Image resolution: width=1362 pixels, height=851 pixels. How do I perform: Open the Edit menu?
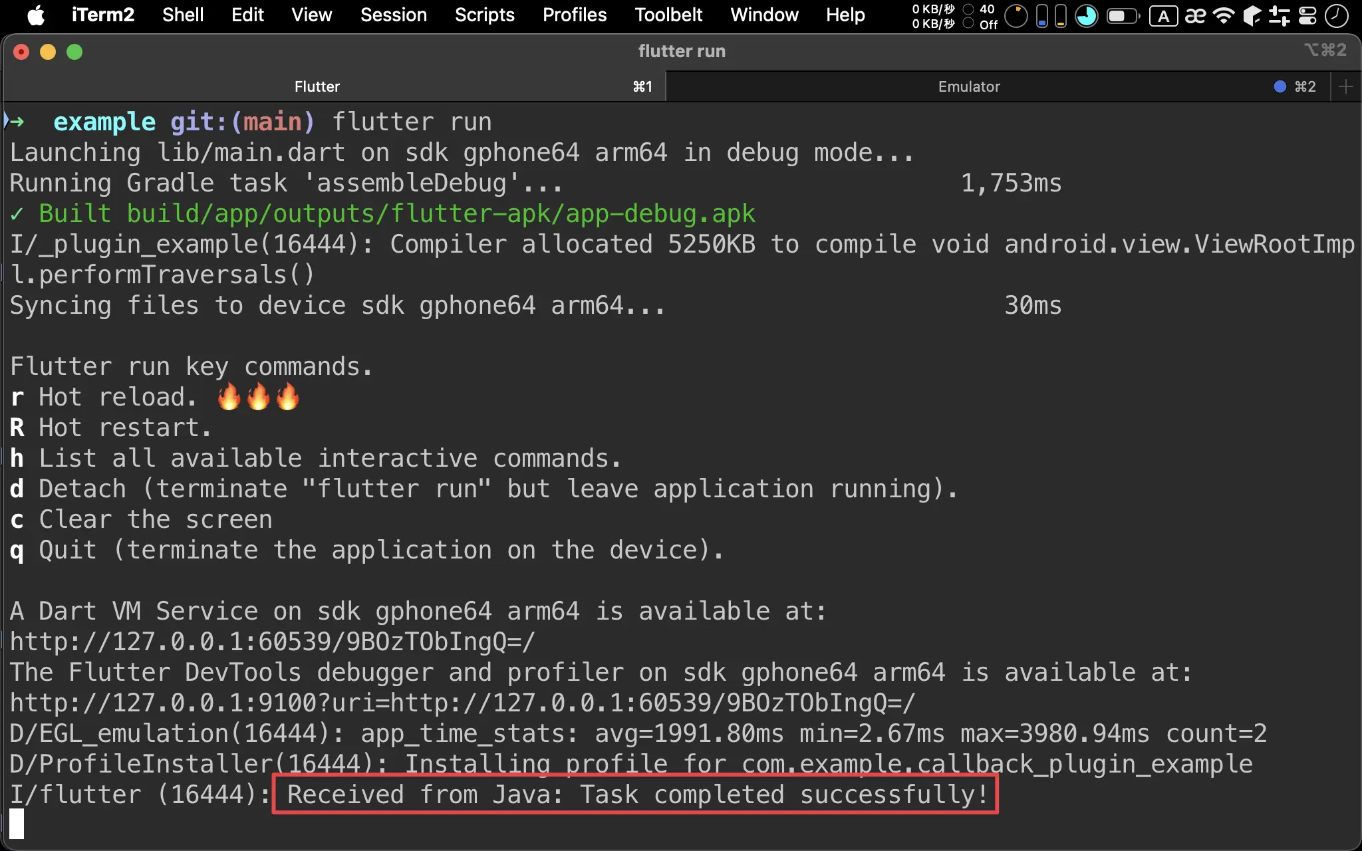[247, 15]
